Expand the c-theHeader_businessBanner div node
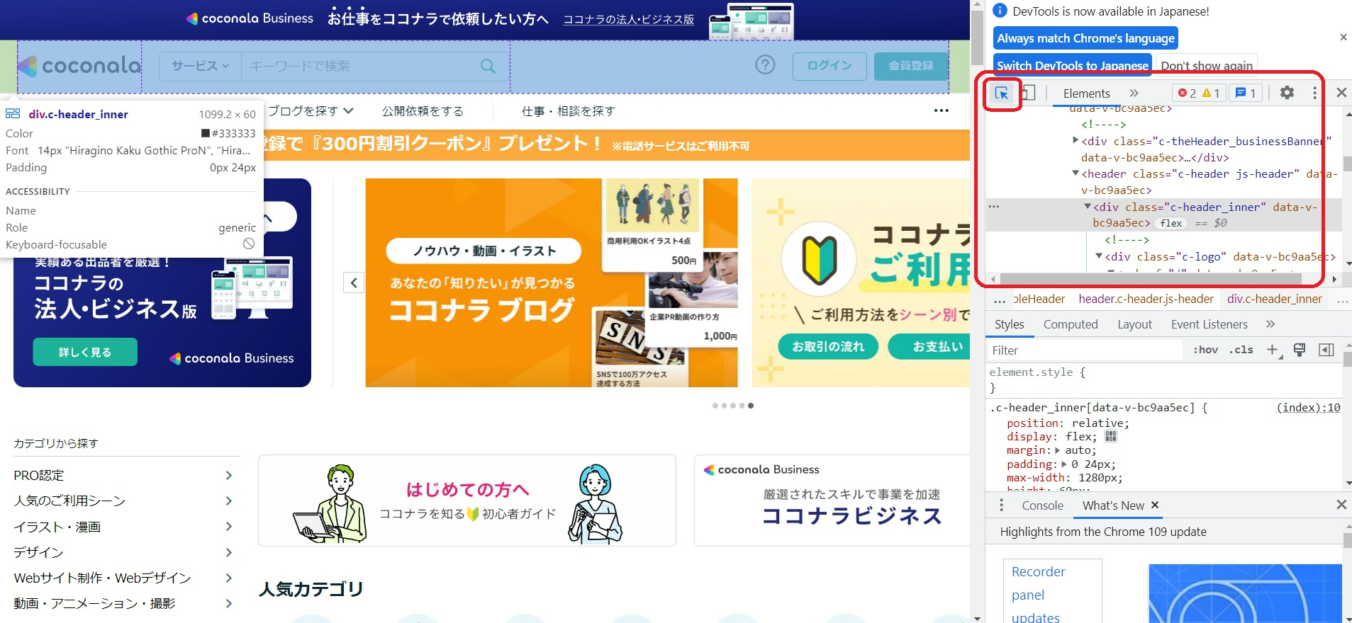The image size is (1352, 623). click(x=1076, y=141)
